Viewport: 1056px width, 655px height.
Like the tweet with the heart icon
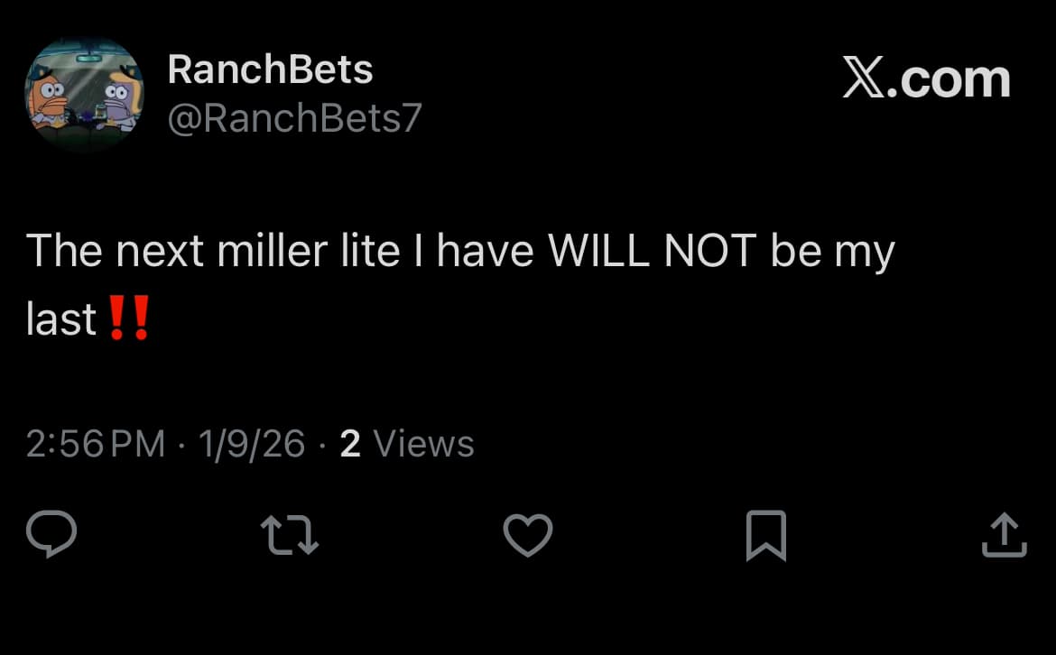[527, 535]
